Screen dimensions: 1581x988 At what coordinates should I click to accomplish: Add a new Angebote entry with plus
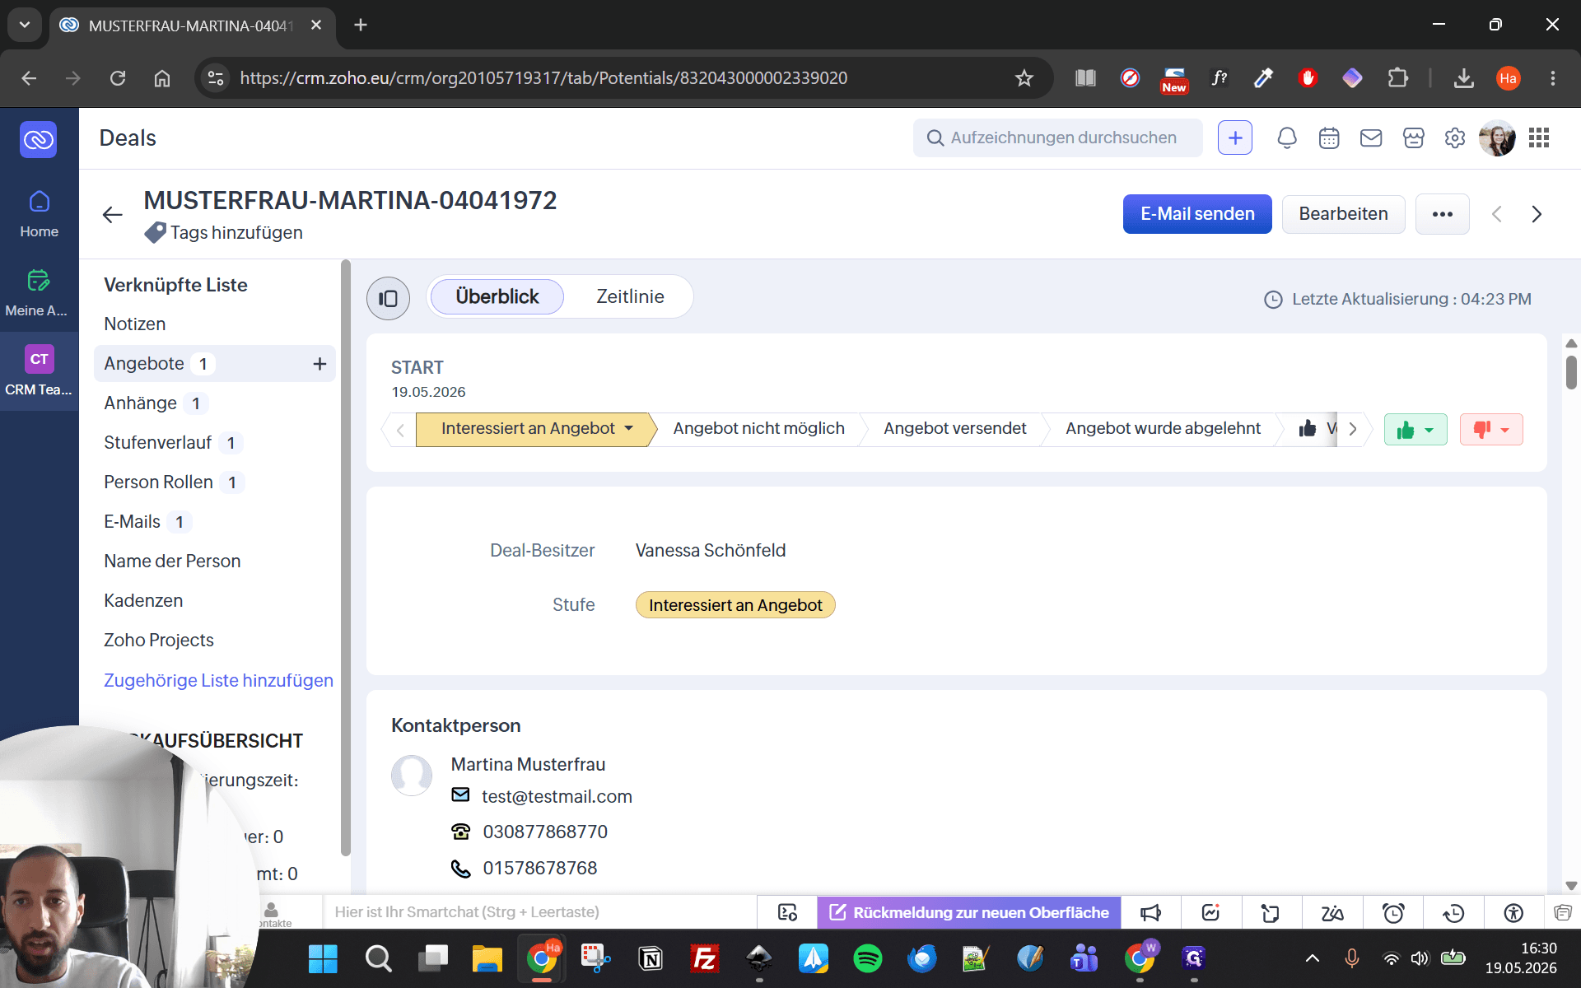319,364
